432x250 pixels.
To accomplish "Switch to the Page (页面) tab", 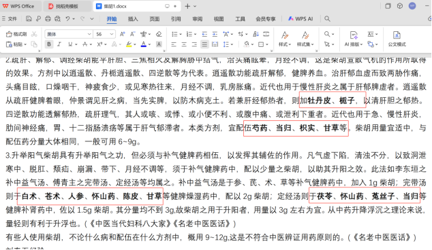I will [154, 18].
